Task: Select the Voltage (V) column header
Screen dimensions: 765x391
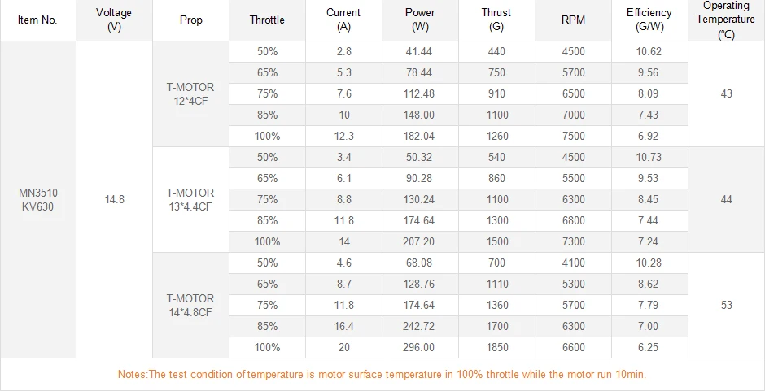Action: [114, 20]
